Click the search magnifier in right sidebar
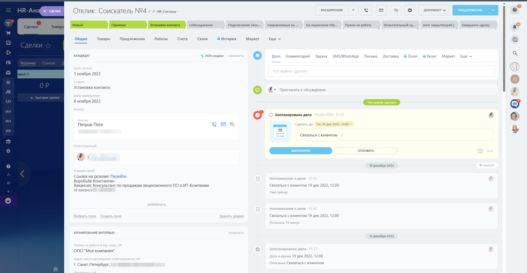Image resolution: width=527 pixels, height=273 pixels. (514, 53)
